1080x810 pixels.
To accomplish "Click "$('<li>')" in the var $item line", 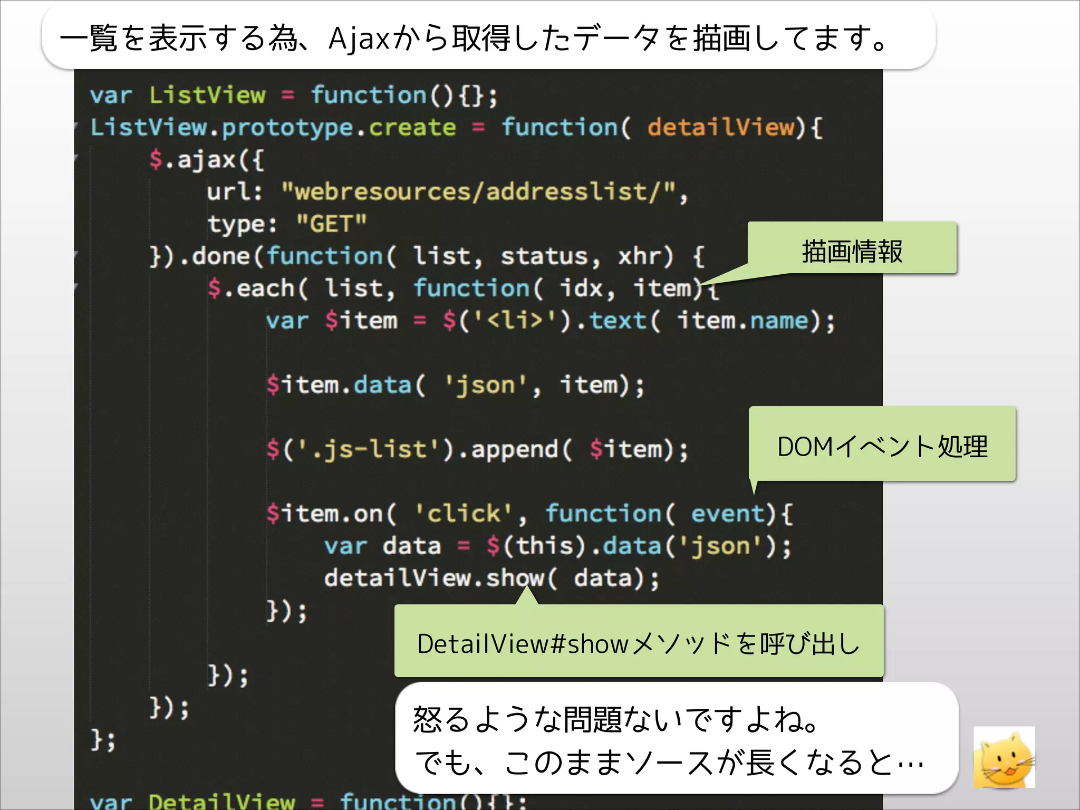I will coord(507,321).
